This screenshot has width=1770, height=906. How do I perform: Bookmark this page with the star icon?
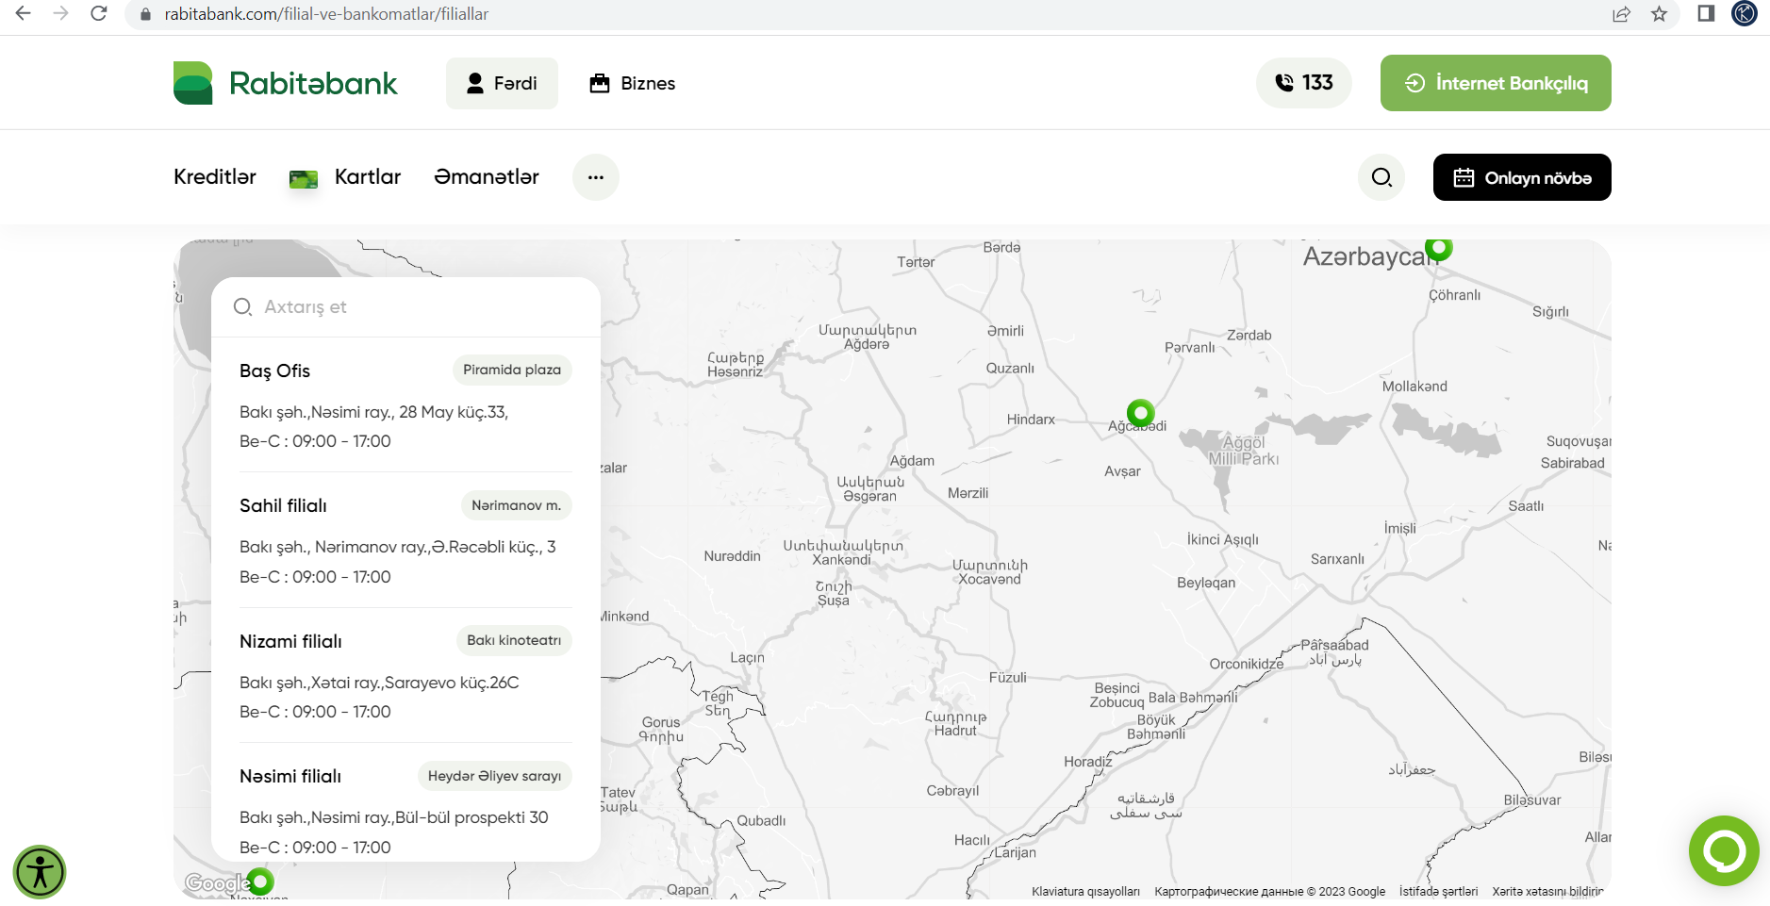(x=1659, y=14)
